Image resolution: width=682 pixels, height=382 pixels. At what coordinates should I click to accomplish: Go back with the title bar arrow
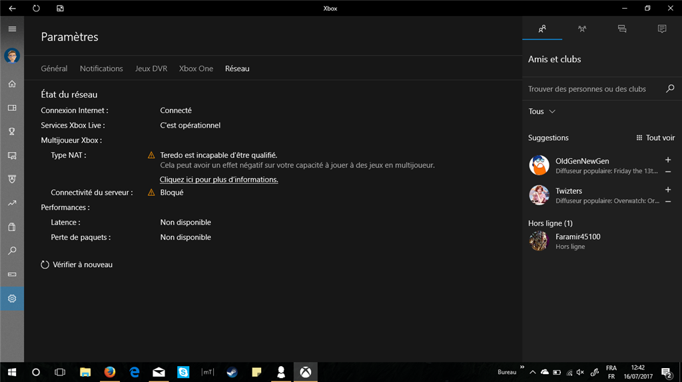point(12,8)
